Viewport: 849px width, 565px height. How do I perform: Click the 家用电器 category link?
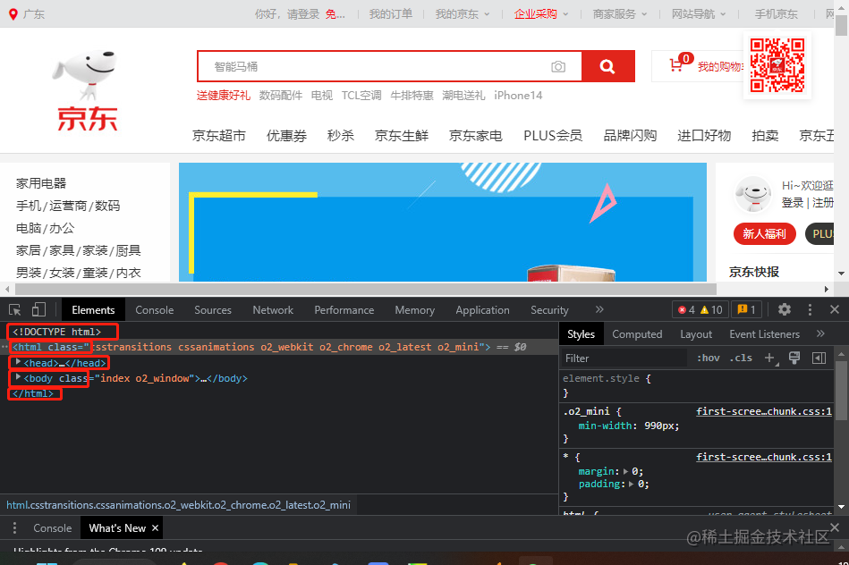click(x=41, y=183)
